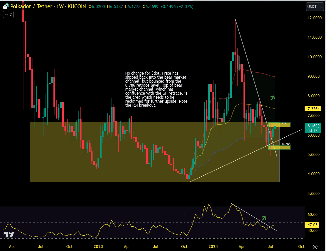Select the 1W interval label in legend

pos(60,7)
